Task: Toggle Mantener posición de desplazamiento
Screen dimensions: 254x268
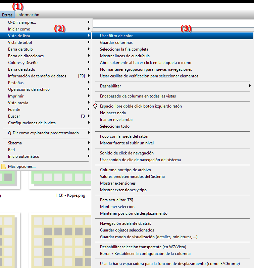Action: 172,213
